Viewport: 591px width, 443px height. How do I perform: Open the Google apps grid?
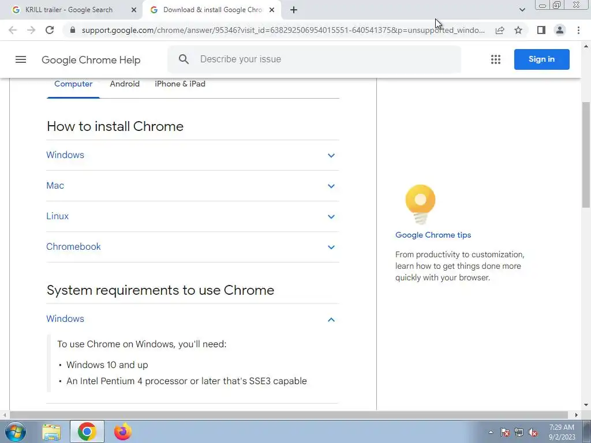496,59
